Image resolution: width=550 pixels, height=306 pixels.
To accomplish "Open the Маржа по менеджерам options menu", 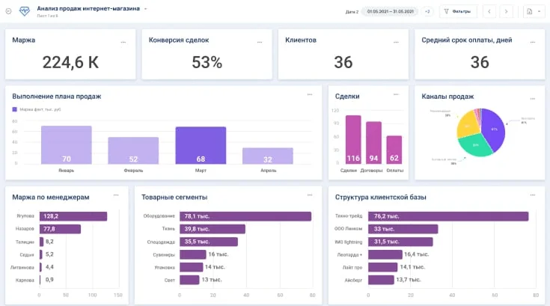I will [x=116, y=195].
